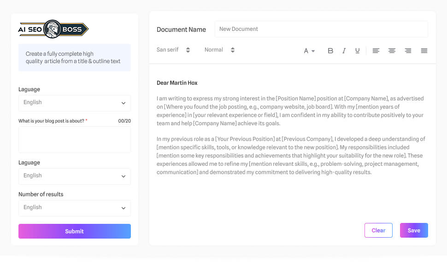Click the AI SEO Boss logo
The width and height of the screenshot is (447, 263).
click(53, 29)
